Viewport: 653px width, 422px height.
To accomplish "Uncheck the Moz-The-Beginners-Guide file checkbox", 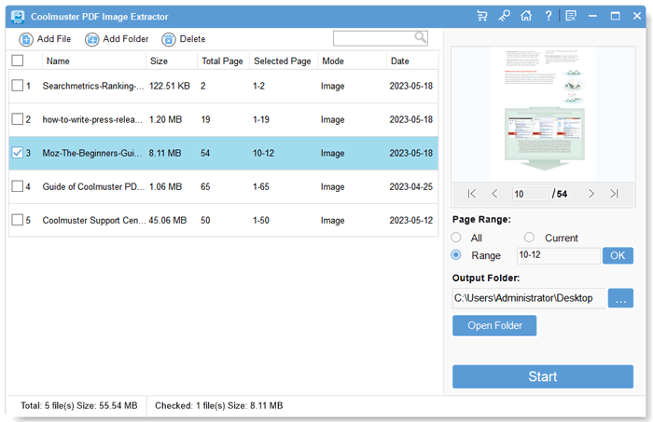I will click(x=18, y=153).
